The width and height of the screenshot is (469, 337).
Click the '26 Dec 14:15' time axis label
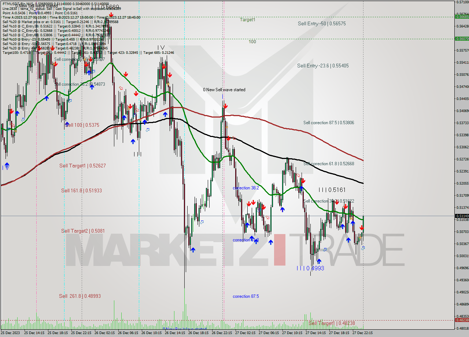click(175, 333)
